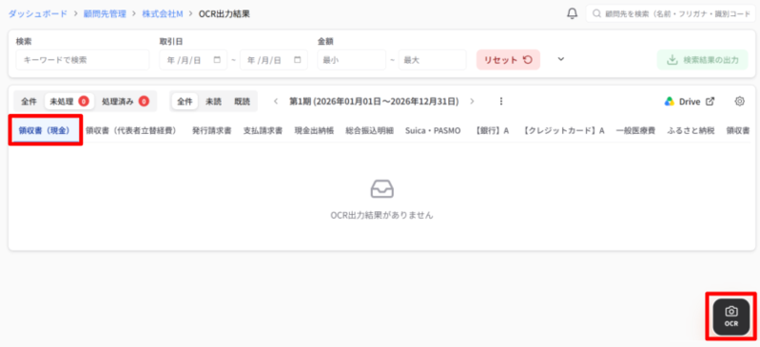
Task: Select the 処理済み status filter
Action: pos(125,102)
